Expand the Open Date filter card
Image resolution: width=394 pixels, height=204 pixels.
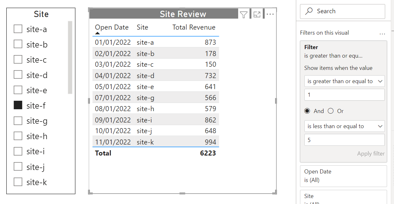click(x=343, y=176)
